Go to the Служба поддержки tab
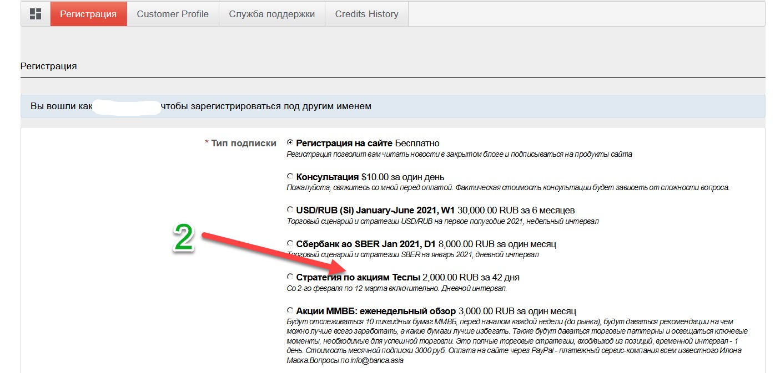The image size is (775, 373). [x=271, y=14]
